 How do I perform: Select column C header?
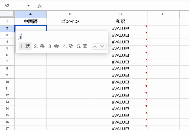pos(120,14)
